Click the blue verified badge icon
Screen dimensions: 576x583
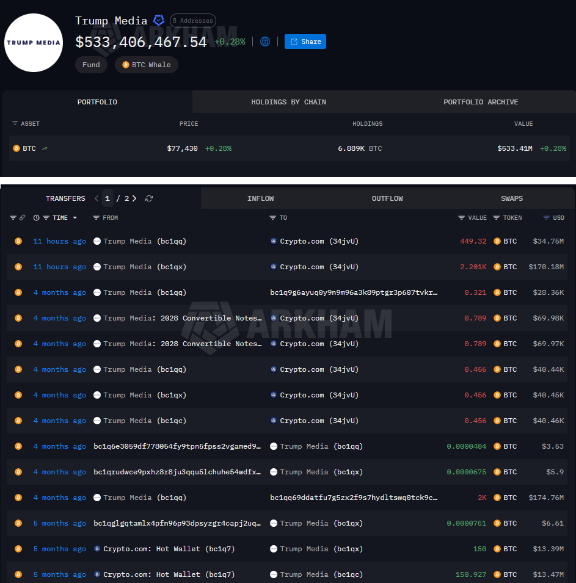point(159,20)
